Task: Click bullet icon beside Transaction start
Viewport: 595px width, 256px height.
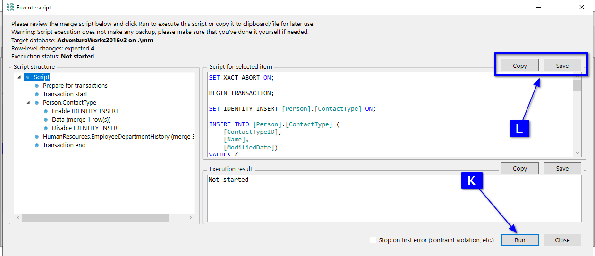Action: [37, 94]
